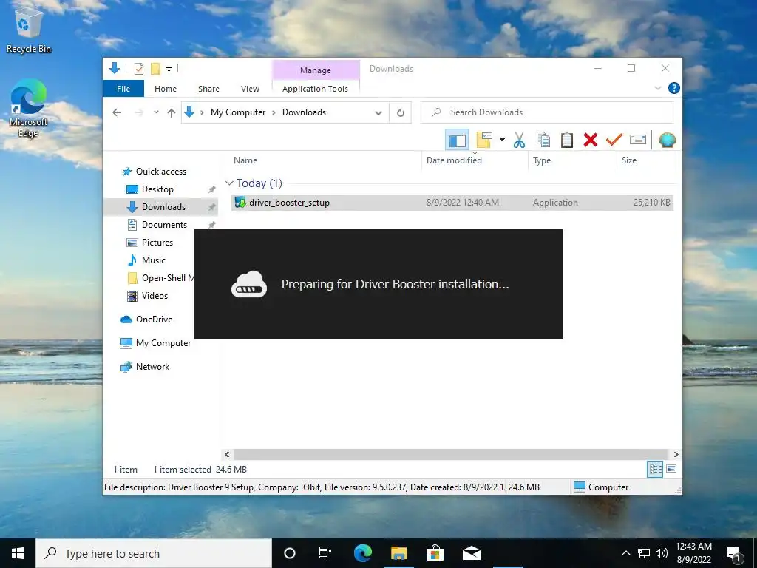
Task: Click the Rename icon in the toolbar
Action: (638, 140)
